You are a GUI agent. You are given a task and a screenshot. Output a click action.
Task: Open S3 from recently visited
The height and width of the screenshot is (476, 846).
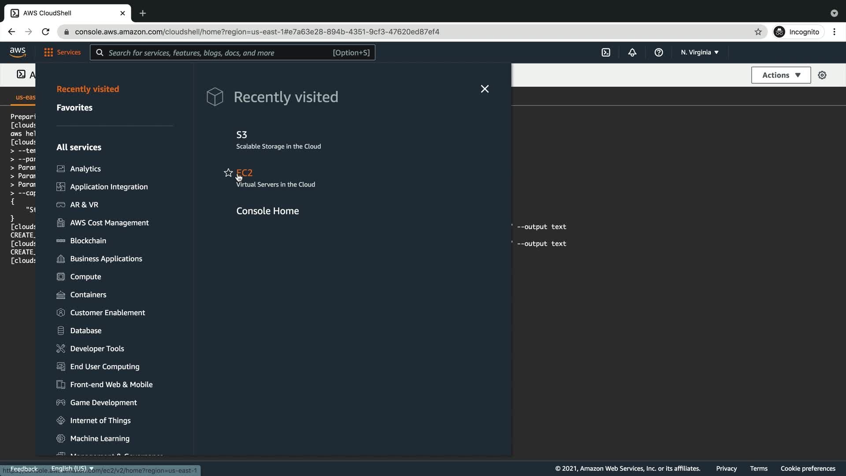point(241,135)
